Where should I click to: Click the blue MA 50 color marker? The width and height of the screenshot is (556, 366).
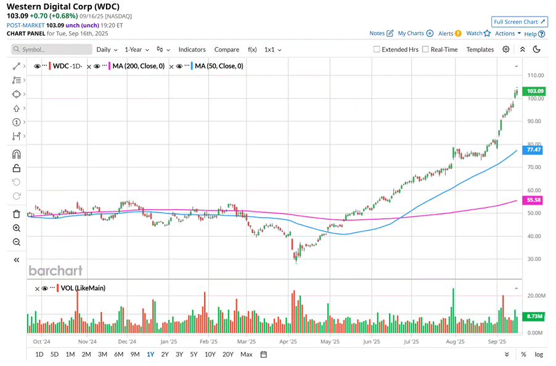192,66
